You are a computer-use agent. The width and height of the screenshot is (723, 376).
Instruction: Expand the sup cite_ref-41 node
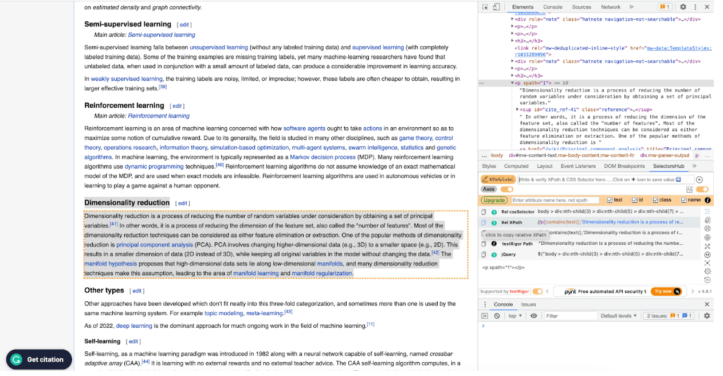518,109
